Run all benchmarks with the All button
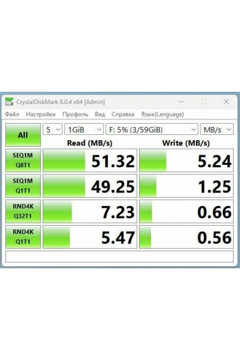 click(23, 135)
